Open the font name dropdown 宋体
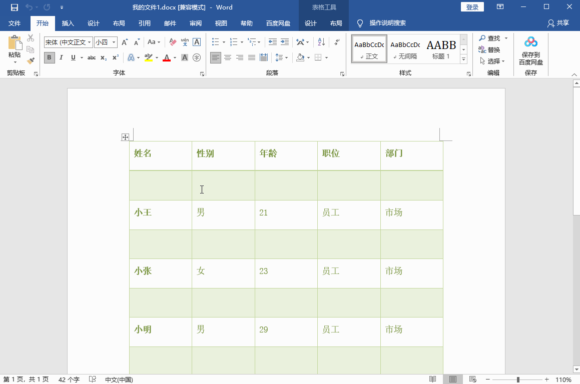Image resolution: width=580 pixels, height=384 pixels. pyautogui.click(x=89, y=42)
